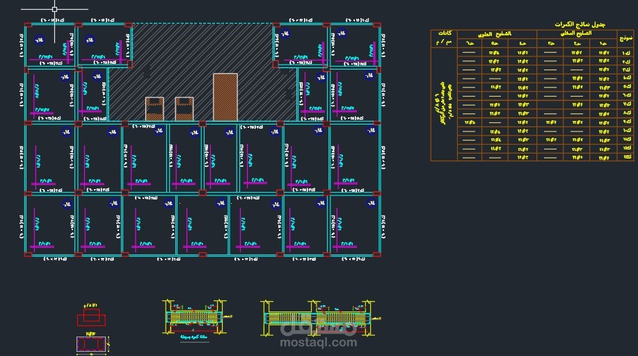Click cyan caption under single-span beam detail
Screen dimensions: 638x356
[195, 337]
